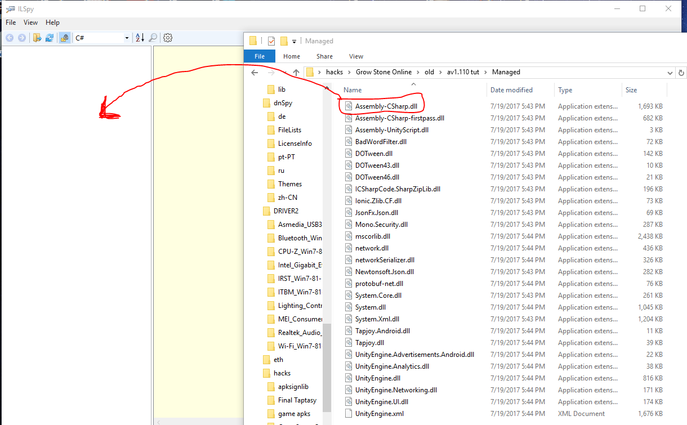Open an assembly file in ILSpy
687x425 pixels.
pyautogui.click(x=37, y=38)
